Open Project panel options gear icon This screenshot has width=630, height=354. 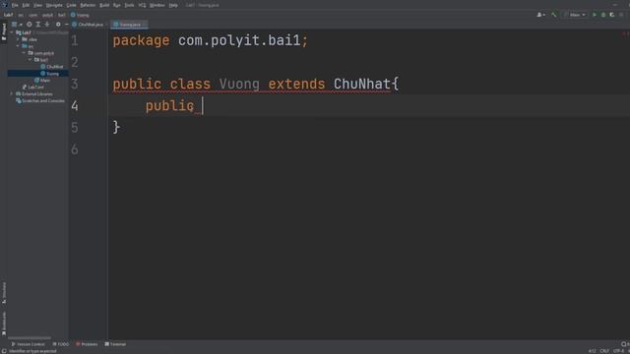58,25
